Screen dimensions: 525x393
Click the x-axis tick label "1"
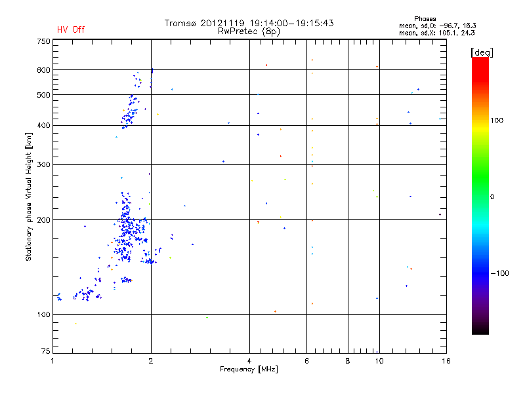coord(53,361)
